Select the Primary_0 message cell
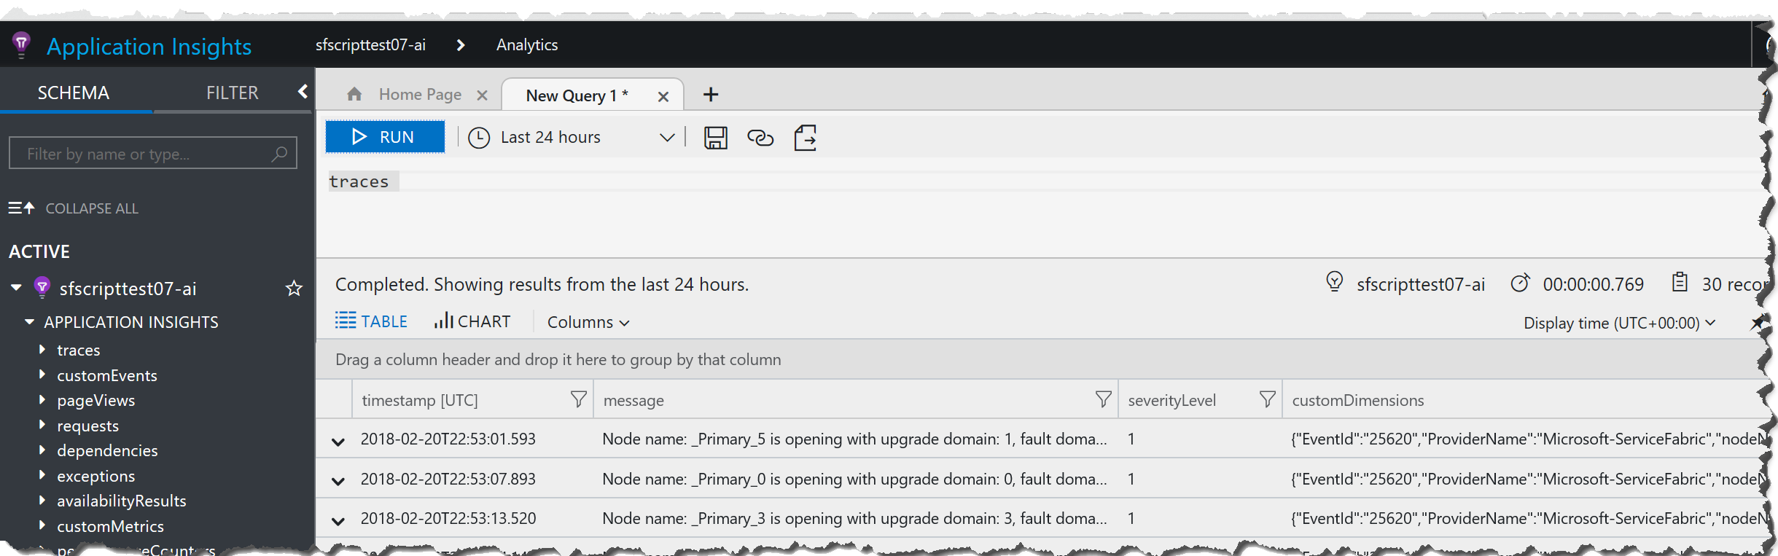Image resolution: width=1778 pixels, height=556 pixels. [x=854, y=479]
